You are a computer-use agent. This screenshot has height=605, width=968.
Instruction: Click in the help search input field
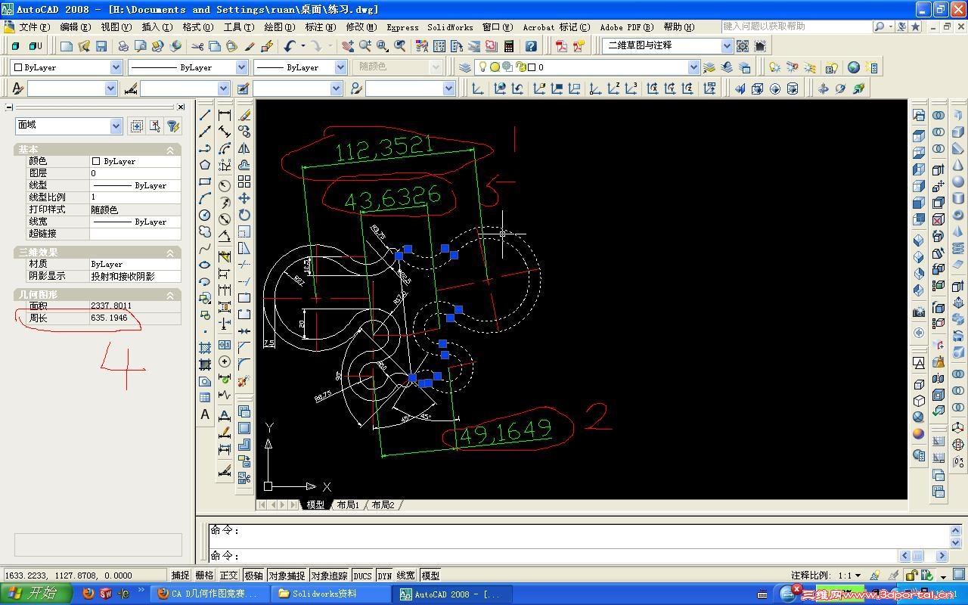click(x=796, y=26)
